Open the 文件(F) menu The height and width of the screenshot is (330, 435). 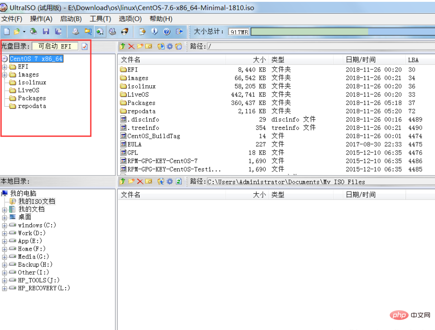click(x=12, y=19)
